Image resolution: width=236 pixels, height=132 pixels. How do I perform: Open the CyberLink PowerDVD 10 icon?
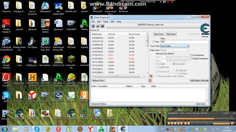6,44
